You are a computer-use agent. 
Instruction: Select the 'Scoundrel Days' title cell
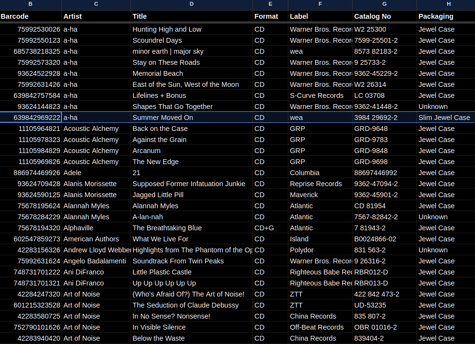pyautogui.click(x=191, y=40)
